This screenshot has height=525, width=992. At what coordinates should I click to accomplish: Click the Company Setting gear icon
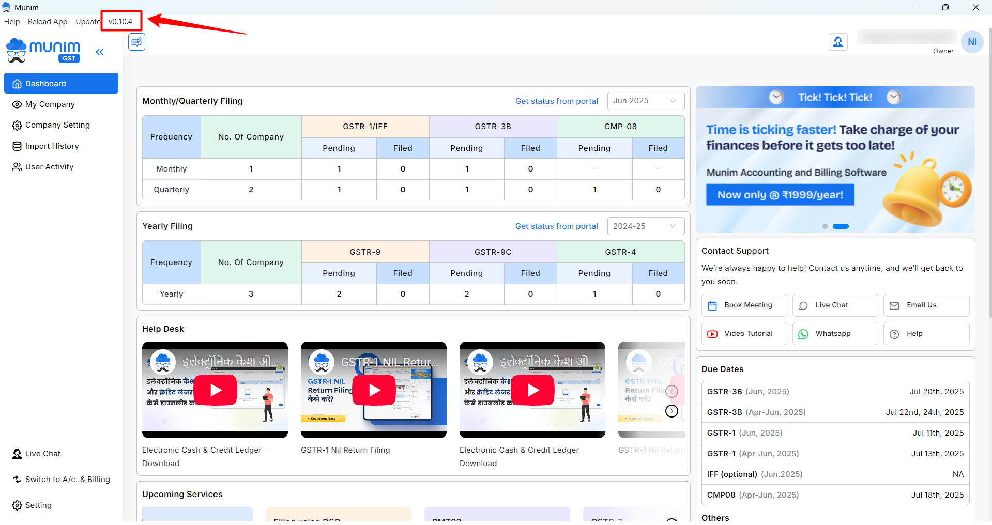17,126
